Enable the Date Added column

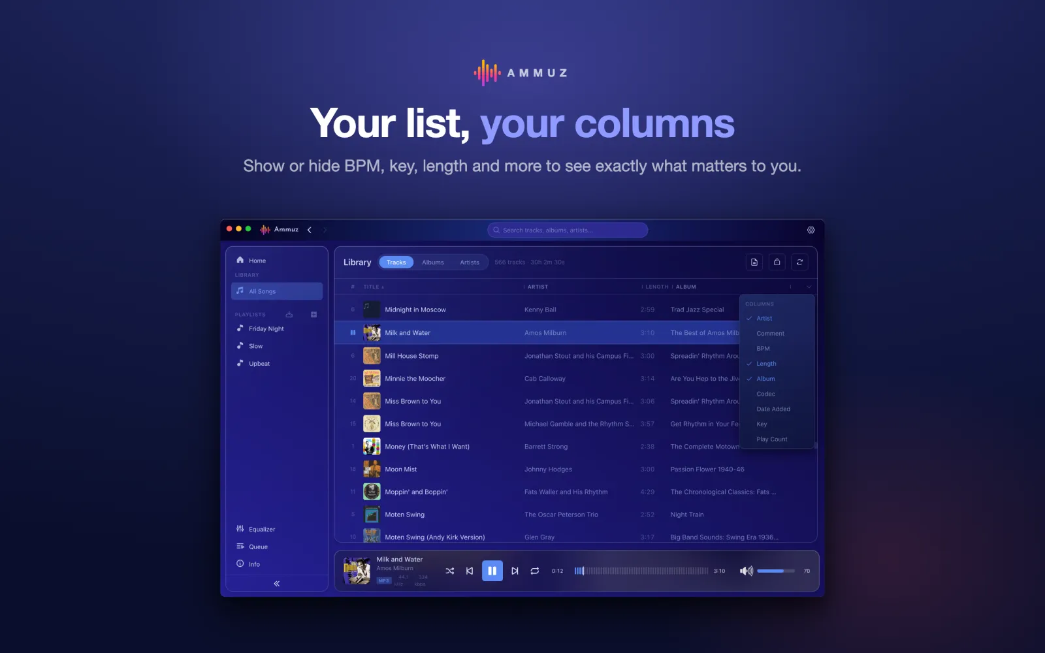[777, 409]
